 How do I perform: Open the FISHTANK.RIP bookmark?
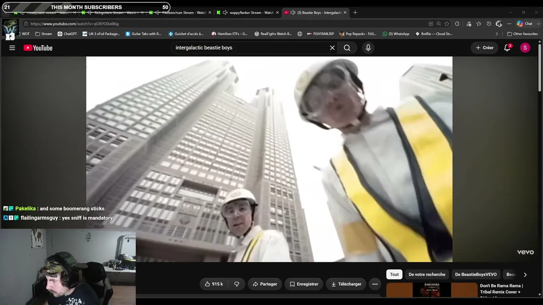pos(320,34)
